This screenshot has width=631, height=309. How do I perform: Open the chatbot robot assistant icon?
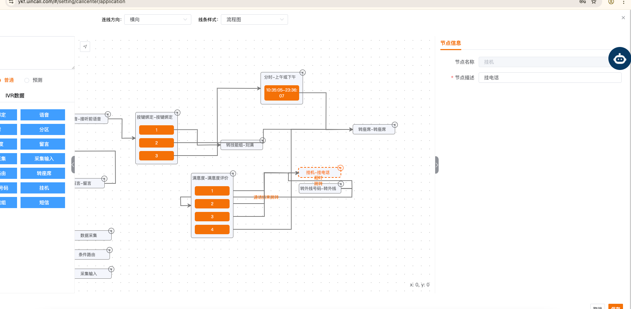(619, 59)
